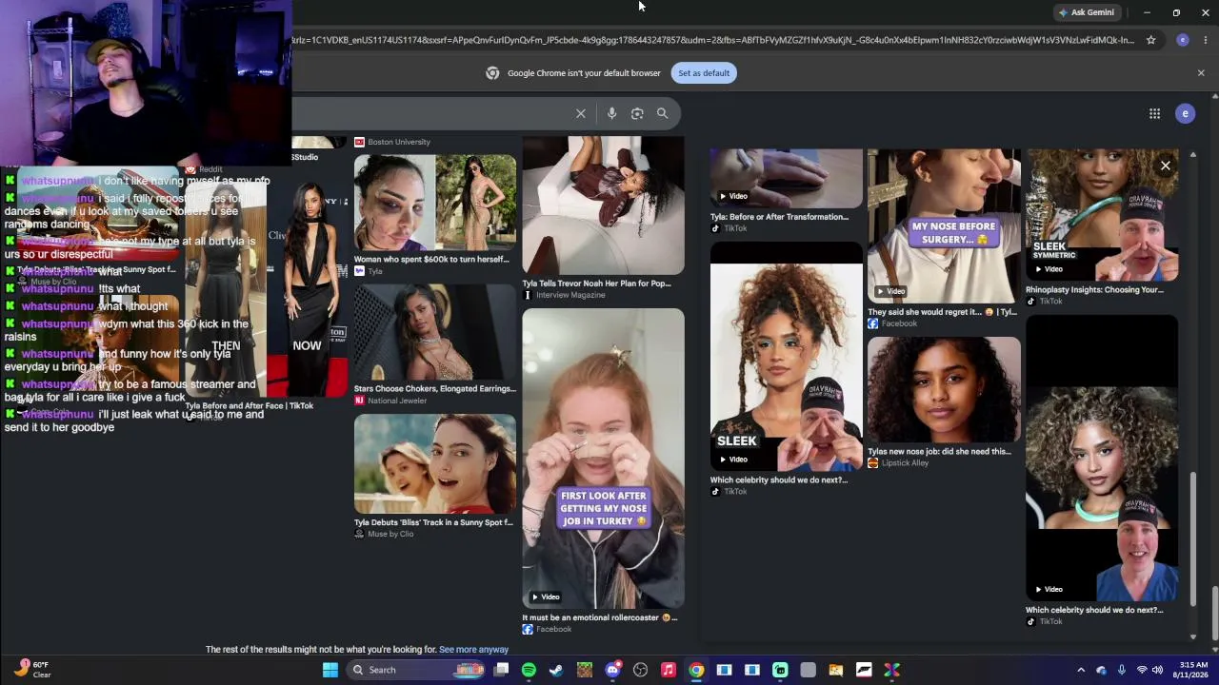The height and width of the screenshot is (685, 1219).
Task: Open Discord from the taskbar
Action: pyautogui.click(x=612, y=670)
